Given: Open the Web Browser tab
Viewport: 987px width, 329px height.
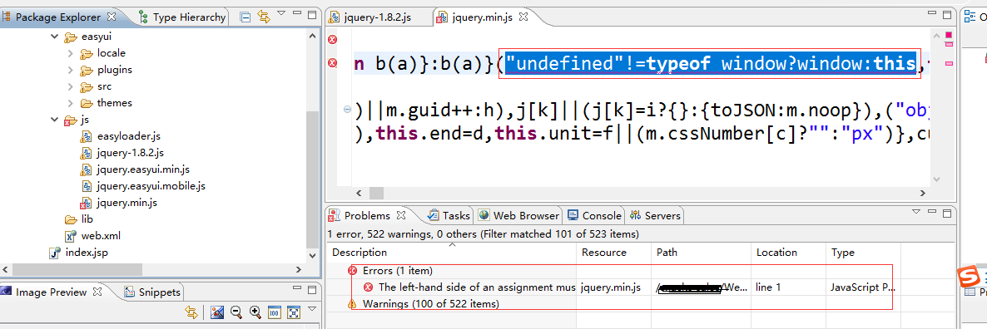Looking at the screenshot, I should point(518,215).
